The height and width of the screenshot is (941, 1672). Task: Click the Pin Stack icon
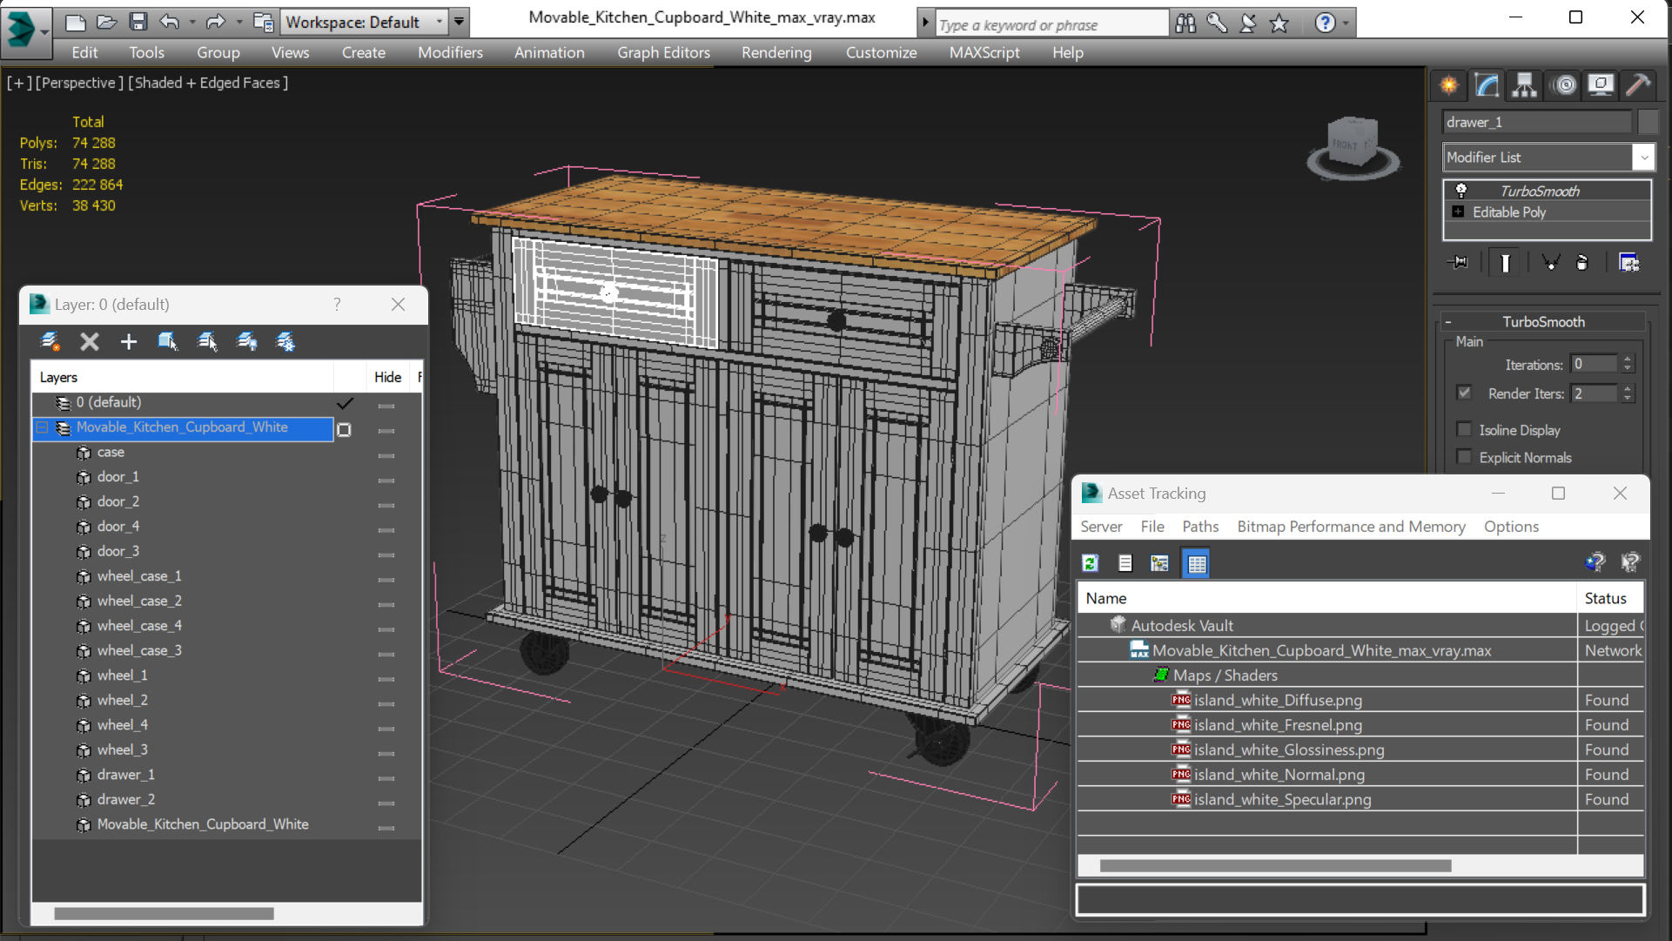pos(1460,262)
